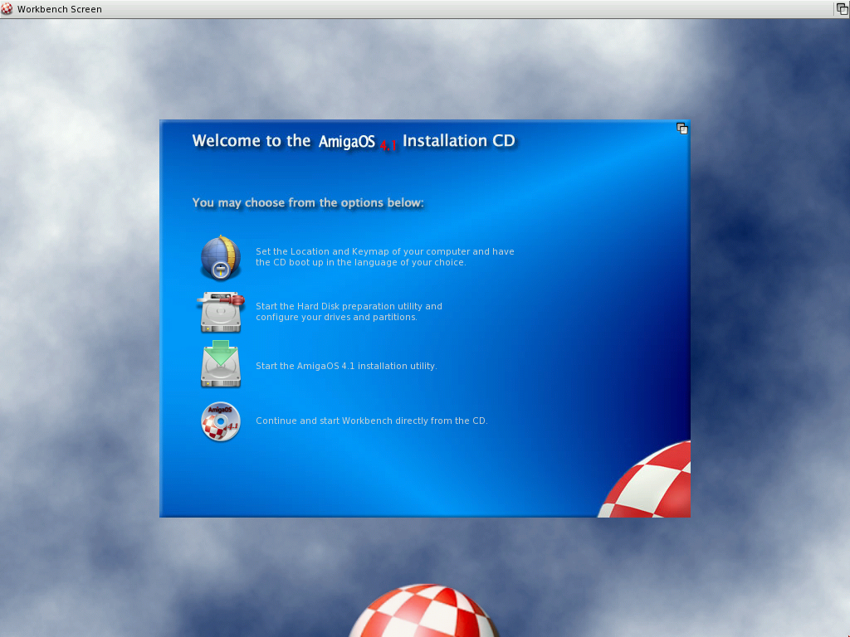Click the Welcome window's depth gadget

[681, 128]
